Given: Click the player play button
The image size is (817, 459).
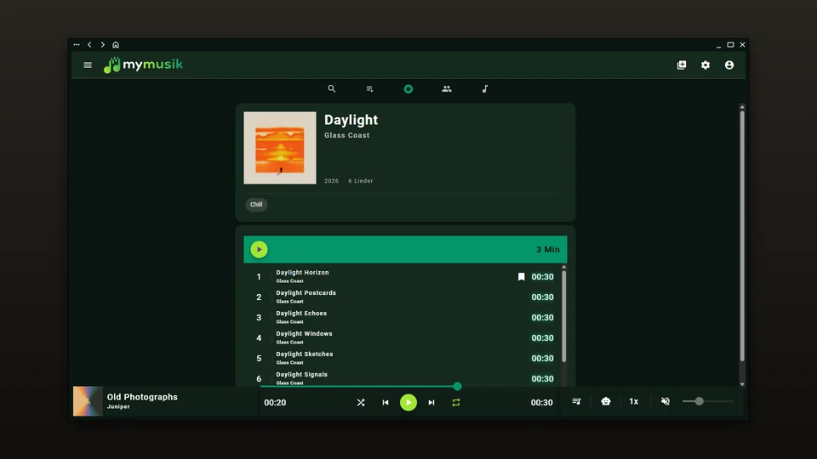Looking at the screenshot, I should click(x=408, y=402).
